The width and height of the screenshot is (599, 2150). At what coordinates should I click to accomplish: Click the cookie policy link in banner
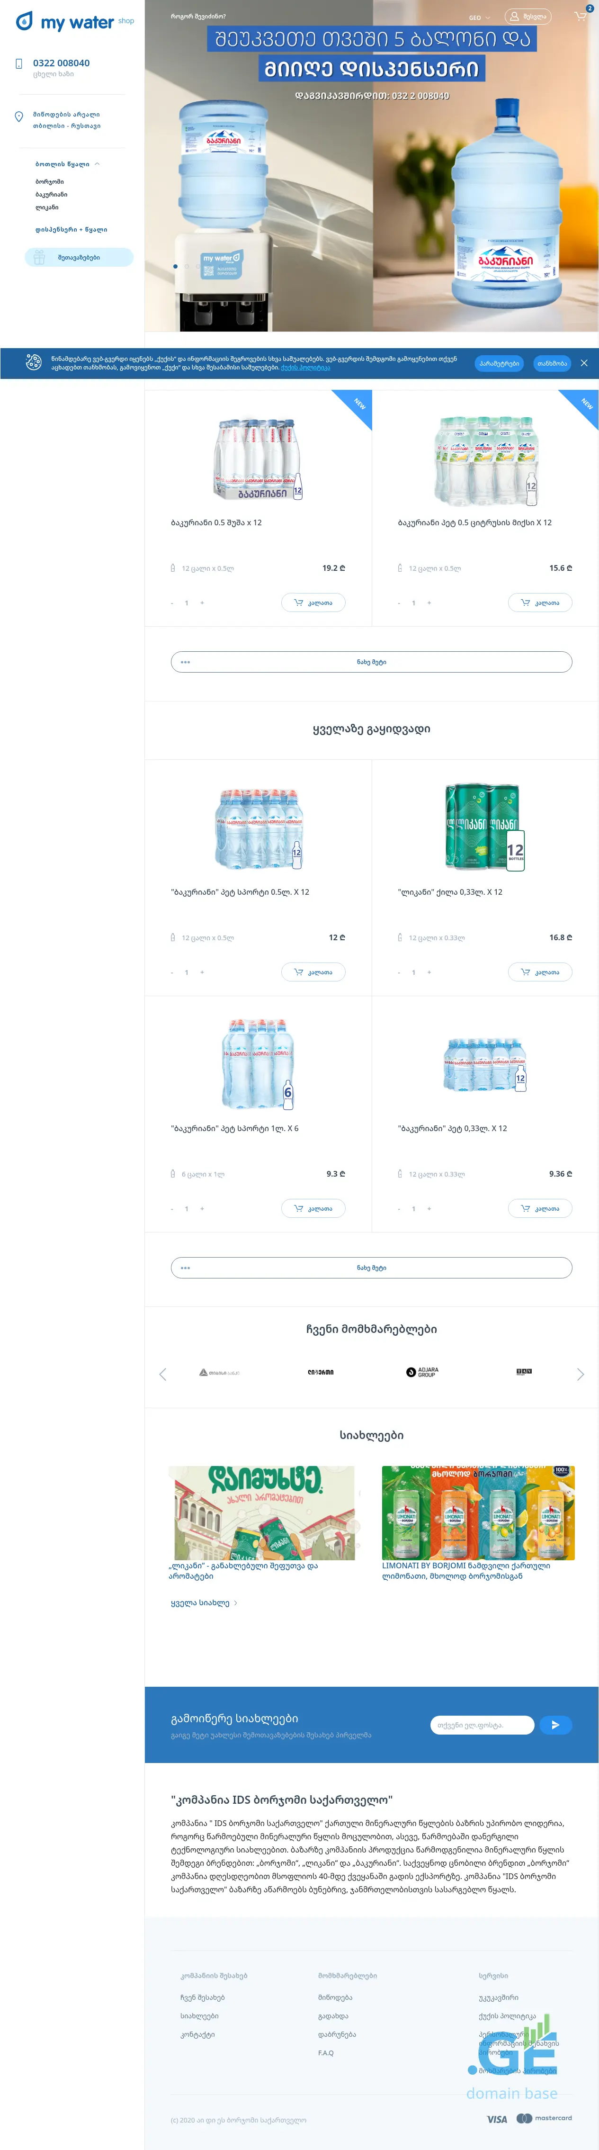[x=305, y=367]
